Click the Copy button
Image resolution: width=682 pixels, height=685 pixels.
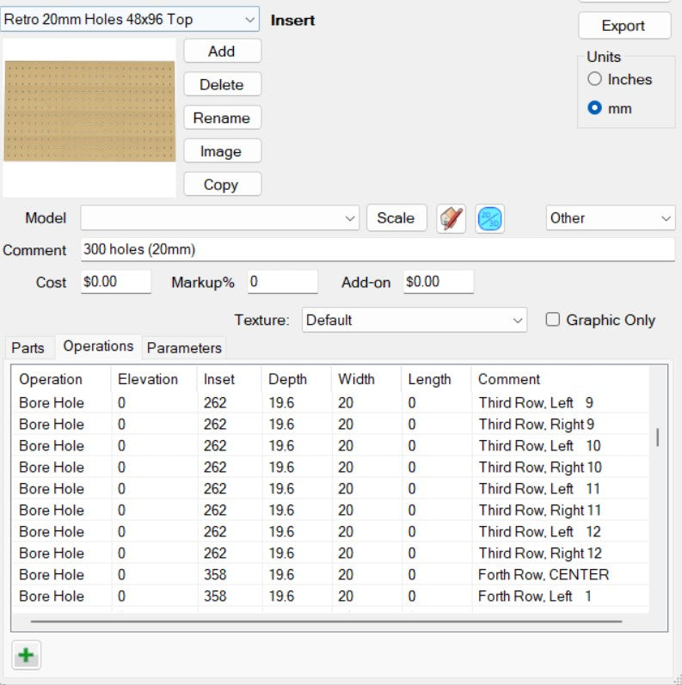click(221, 185)
